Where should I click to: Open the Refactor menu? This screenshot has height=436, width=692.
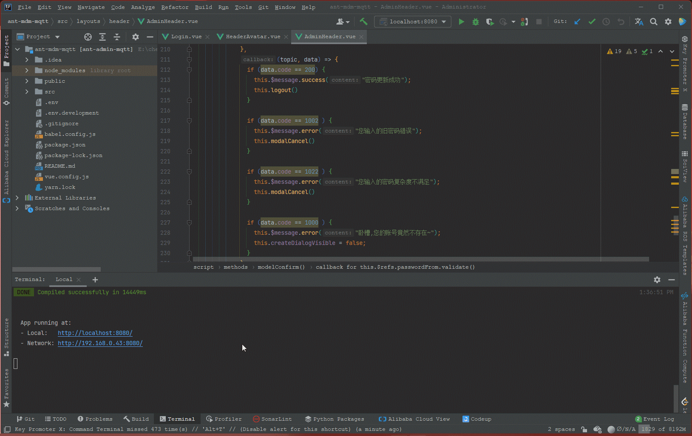point(175,7)
